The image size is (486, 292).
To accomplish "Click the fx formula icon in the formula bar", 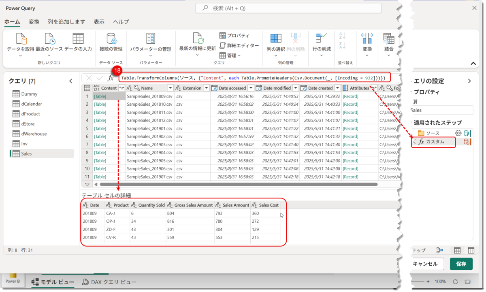I will pos(111,78).
